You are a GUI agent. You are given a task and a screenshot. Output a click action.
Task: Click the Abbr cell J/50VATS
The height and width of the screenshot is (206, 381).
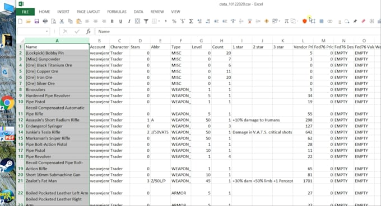point(160,132)
